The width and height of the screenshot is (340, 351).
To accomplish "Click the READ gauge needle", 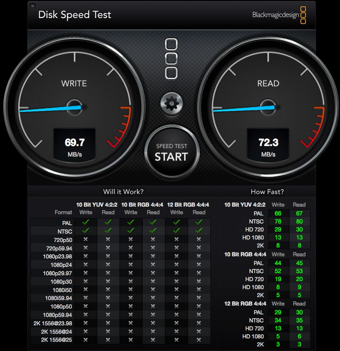I will (244, 109).
